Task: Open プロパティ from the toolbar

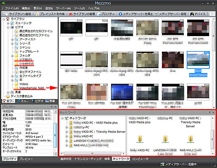Action: pyautogui.click(x=106, y=14)
